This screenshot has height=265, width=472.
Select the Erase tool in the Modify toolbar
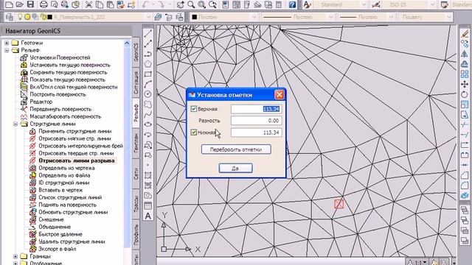pos(465,34)
